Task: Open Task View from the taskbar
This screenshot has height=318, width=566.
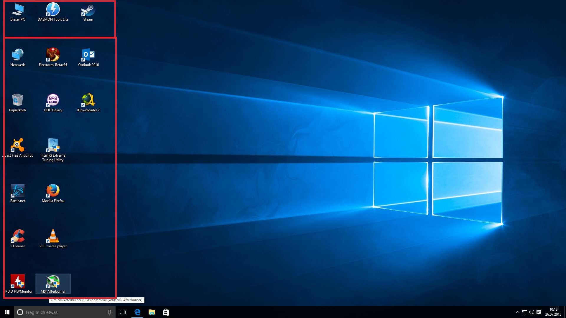Action: pyautogui.click(x=123, y=312)
